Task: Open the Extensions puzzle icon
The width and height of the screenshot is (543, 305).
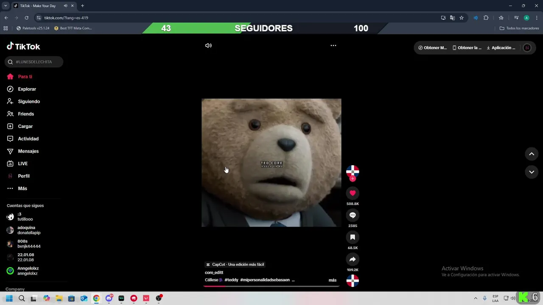Action: [486, 18]
